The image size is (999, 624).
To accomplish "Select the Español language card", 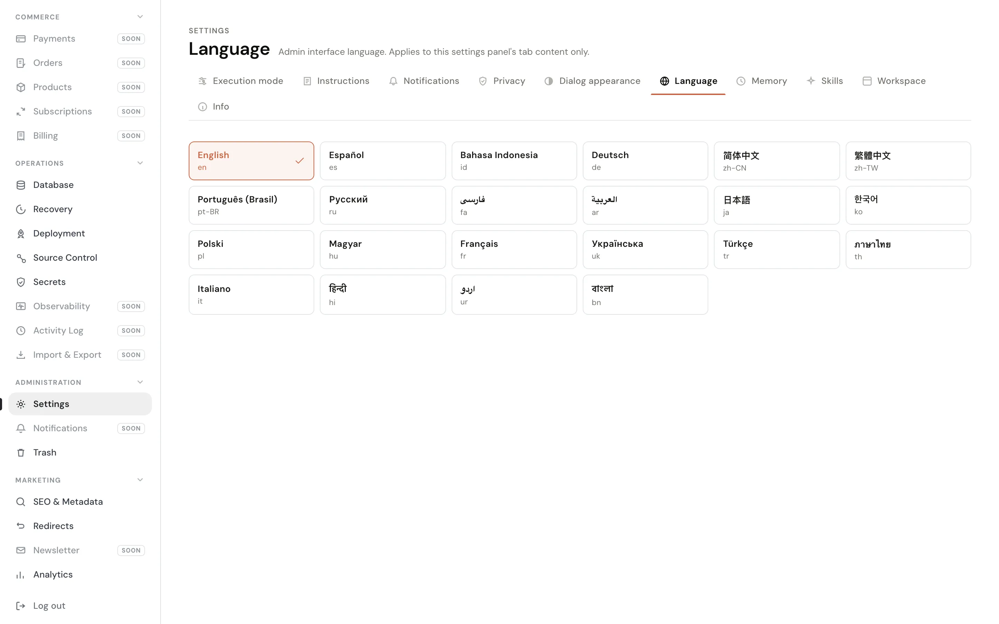I will point(383,161).
